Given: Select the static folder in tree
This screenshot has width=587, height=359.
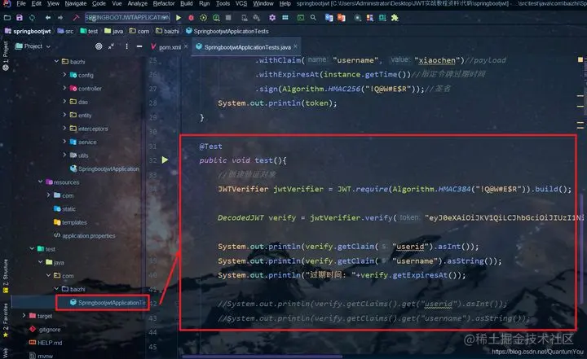Looking at the screenshot, I should 64,208.
